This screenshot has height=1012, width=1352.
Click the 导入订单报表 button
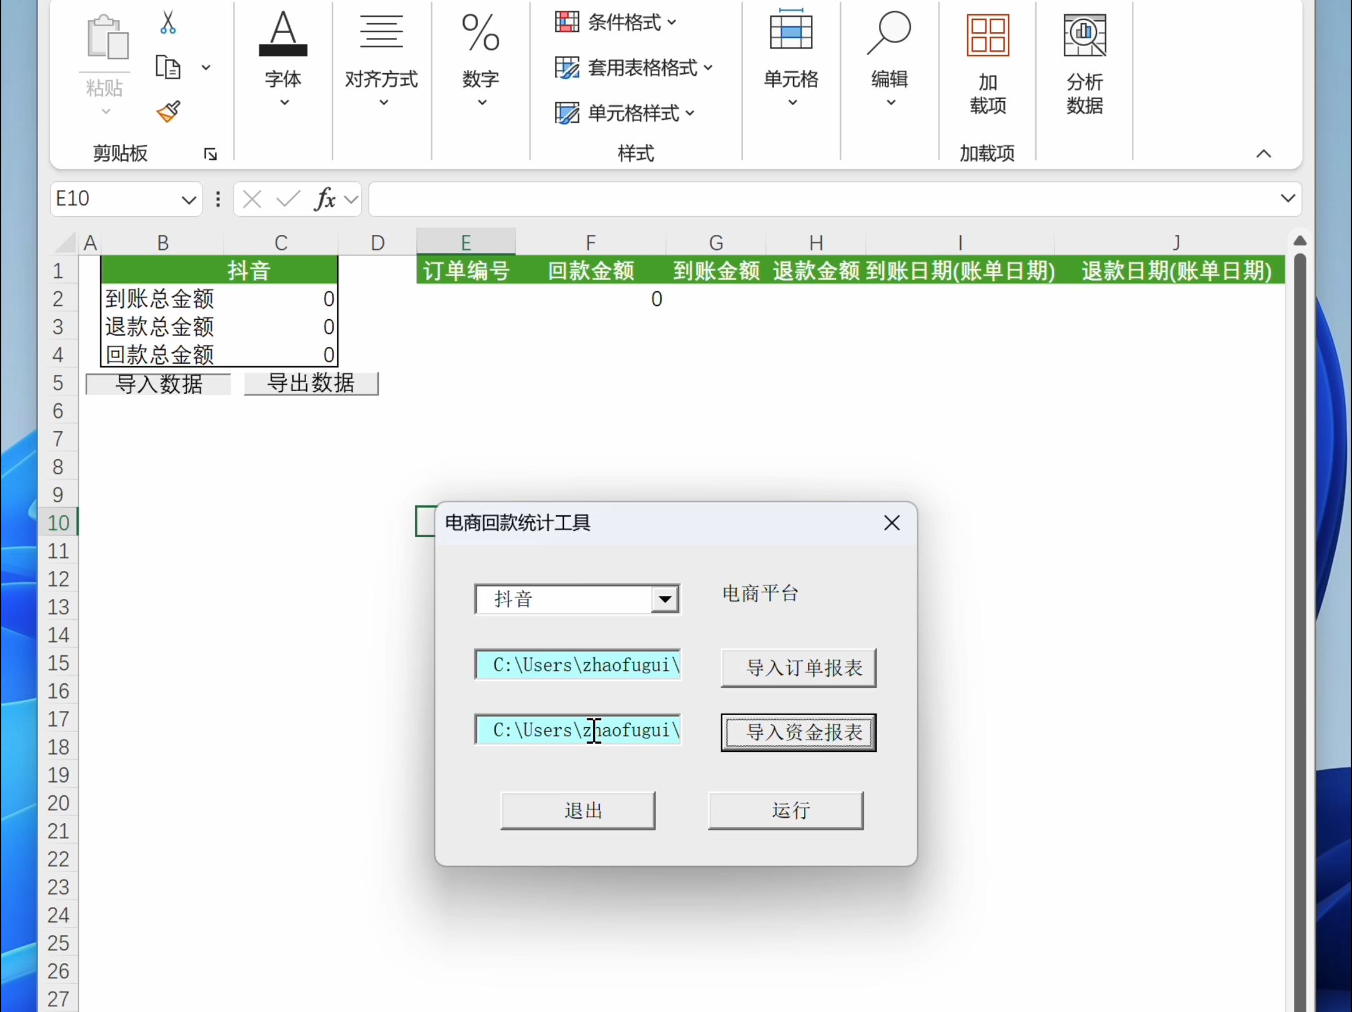coord(799,668)
